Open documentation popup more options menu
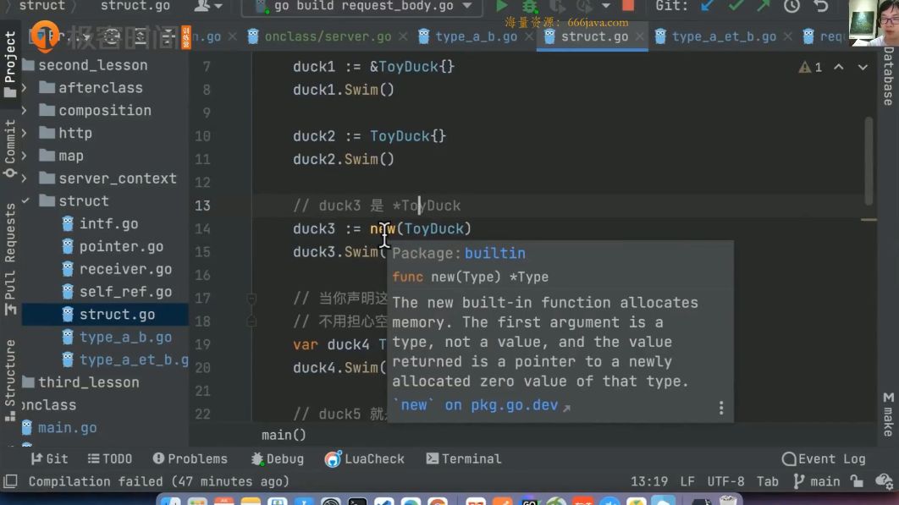Screen dimensions: 899x505 click(720, 408)
